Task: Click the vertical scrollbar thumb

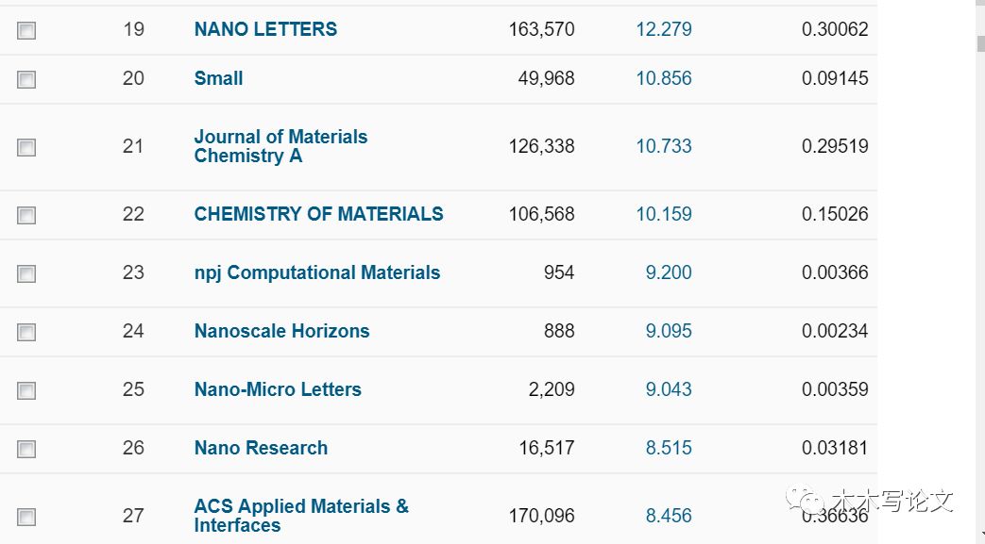Action: tap(980, 42)
